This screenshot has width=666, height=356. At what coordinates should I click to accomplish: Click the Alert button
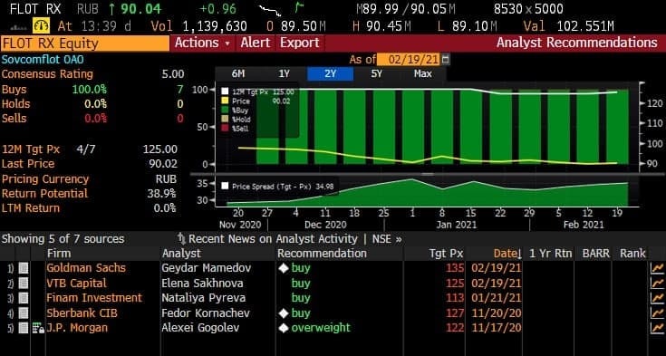tap(256, 43)
